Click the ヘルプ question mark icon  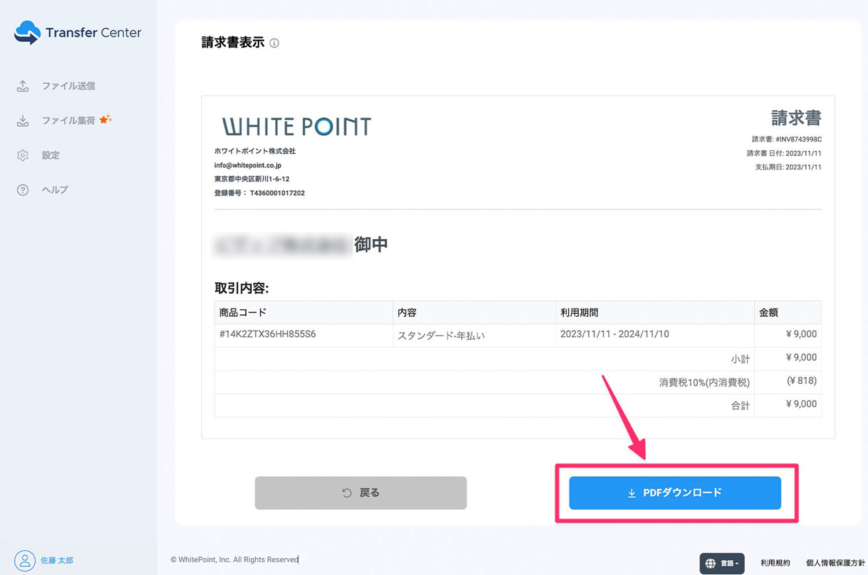tap(23, 190)
